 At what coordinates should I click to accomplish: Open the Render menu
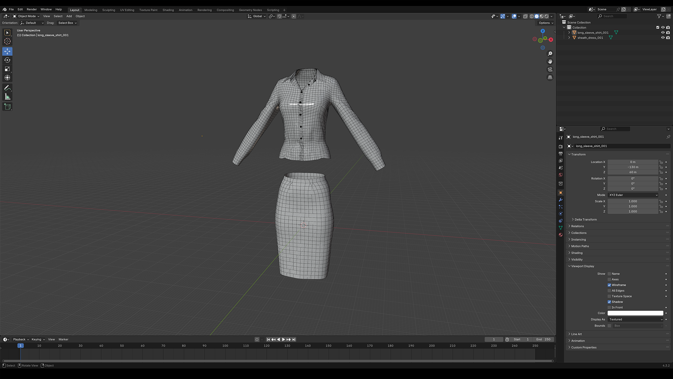coord(32,9)
